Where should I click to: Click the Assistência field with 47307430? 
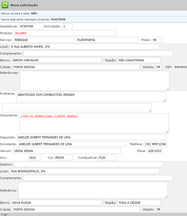[31, 26]
